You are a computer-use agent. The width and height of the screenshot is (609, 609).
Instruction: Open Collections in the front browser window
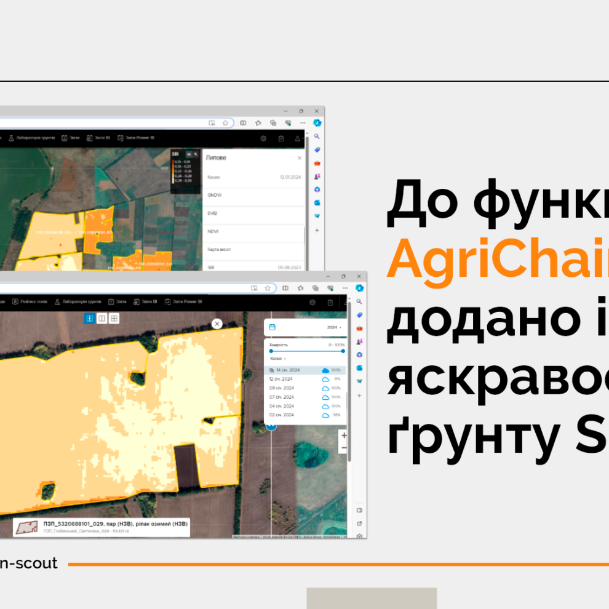tap(316, 288)
